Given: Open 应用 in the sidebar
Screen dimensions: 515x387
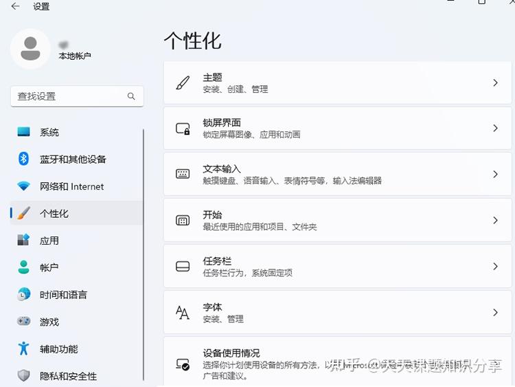Looking at the screenshot, I should click(x=76, y=241).
